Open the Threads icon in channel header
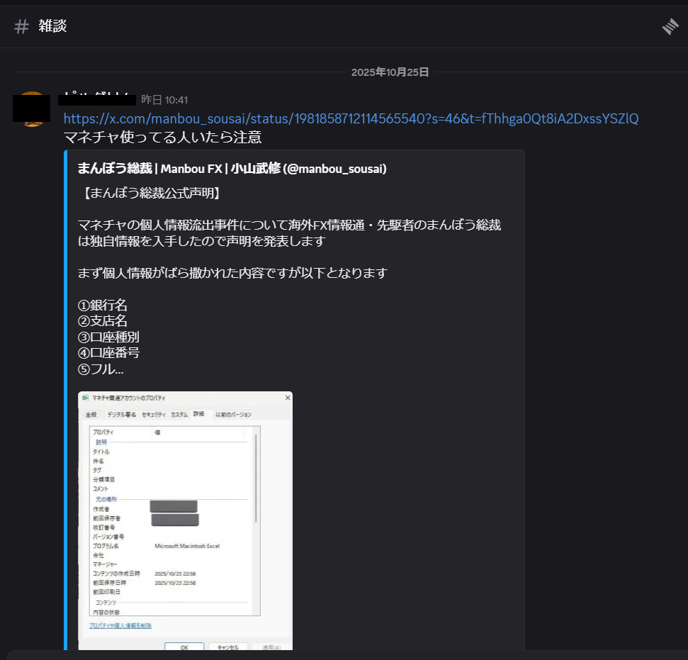 [670, 27]
